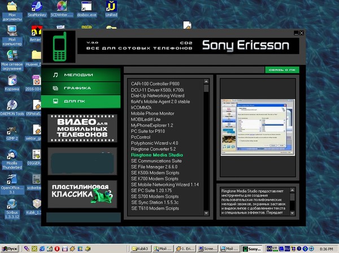
Task: Select Mobile Phone Monitor entry
Action: click(153, 113)
